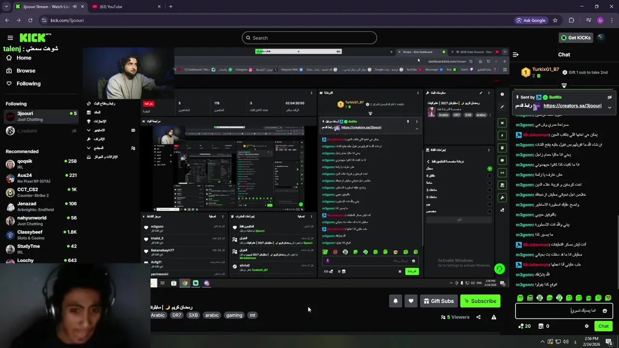Viewport: 619px width, 348px height.
Task: Click the mt stream tag
Action: pyautogui.click(x=252, y=315)
